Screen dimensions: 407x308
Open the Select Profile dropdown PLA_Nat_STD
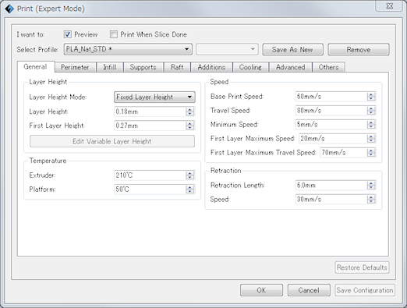128,49
